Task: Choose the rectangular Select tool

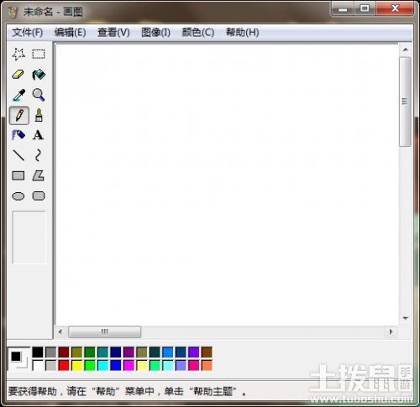Action: 39,54
